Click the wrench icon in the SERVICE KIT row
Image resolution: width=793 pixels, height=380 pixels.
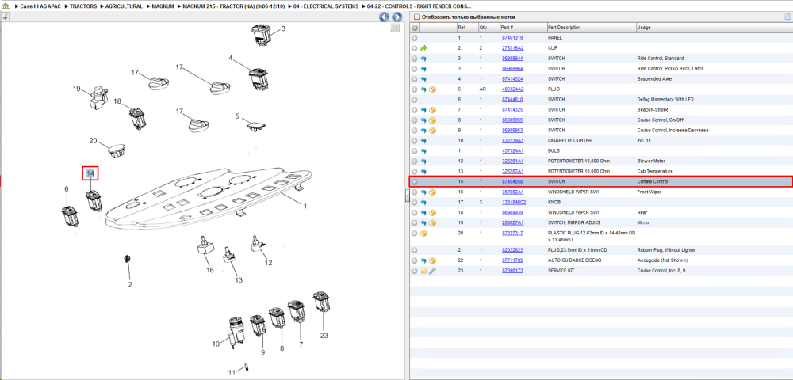432,271
